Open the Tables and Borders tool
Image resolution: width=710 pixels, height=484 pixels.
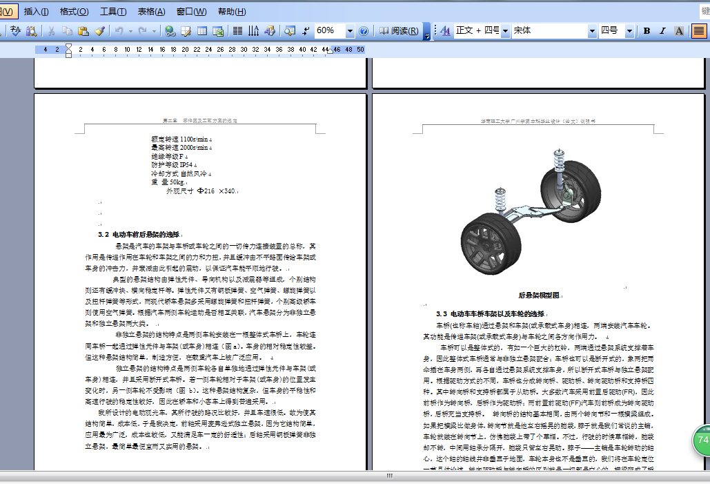(x=186, y=31)
